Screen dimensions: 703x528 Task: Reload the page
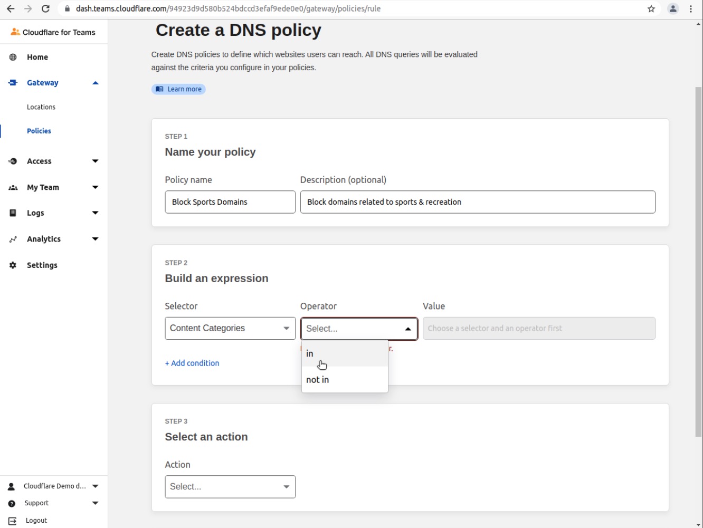point(45,8)
